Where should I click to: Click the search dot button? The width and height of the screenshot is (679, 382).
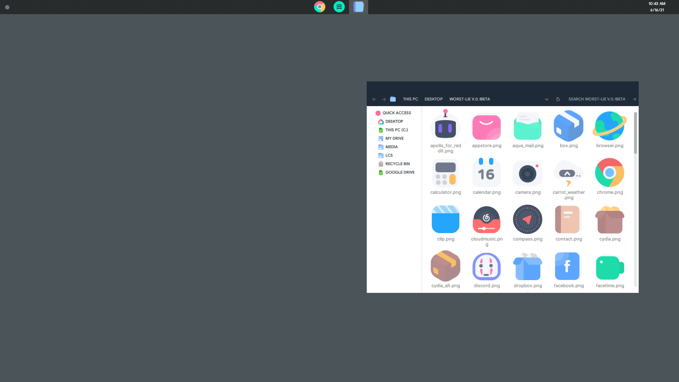(x=635, y=99)
